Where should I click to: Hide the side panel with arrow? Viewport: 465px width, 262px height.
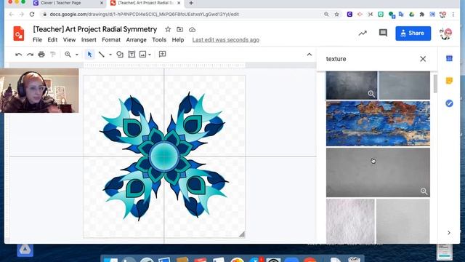[x=449, y=233]
